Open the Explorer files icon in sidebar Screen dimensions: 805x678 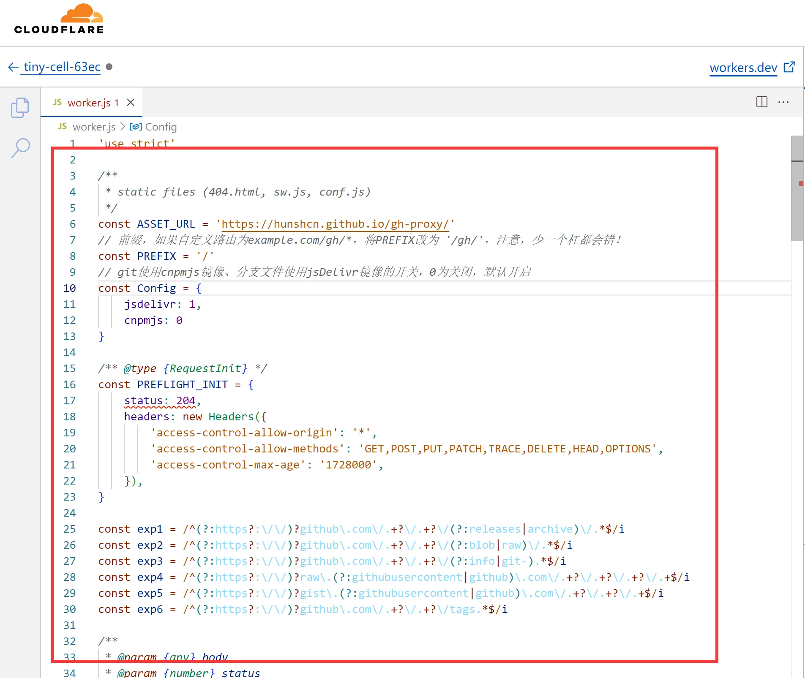[x=20, y=107]
